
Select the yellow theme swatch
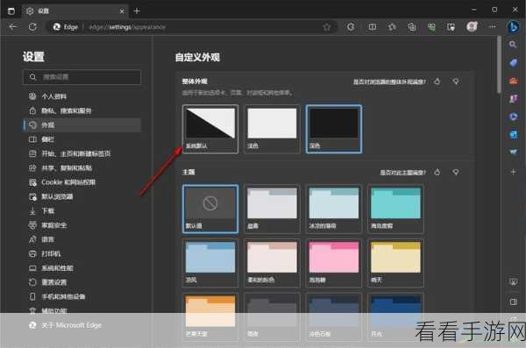395,263
